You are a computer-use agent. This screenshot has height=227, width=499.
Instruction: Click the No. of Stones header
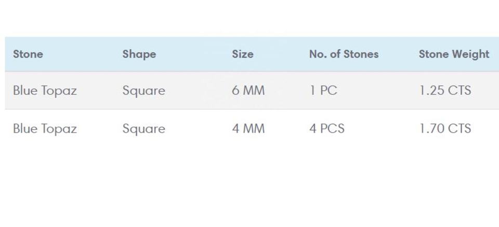coord(344,54)
